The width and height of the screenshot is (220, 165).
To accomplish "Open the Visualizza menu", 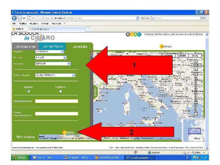I will tap(34, 24).
